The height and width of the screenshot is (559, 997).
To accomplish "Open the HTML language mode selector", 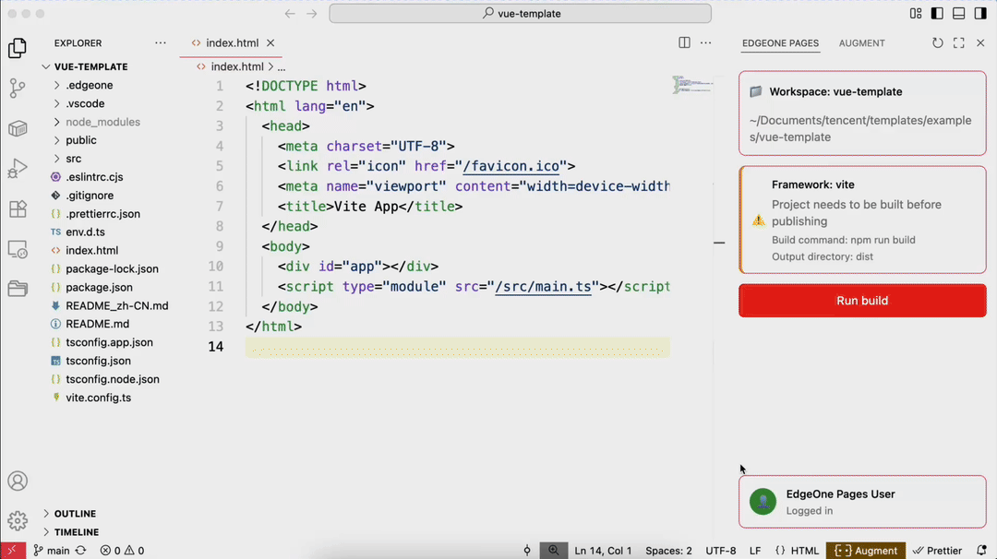I will click(x=804, y=550).
